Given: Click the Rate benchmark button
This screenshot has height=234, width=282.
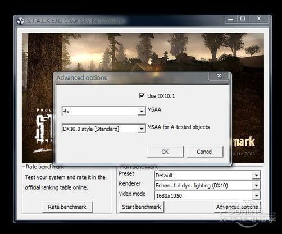Looking at the screenshot, I should pos(67,207).
